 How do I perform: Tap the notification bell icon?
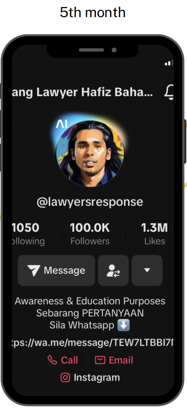tap(169, 92)
